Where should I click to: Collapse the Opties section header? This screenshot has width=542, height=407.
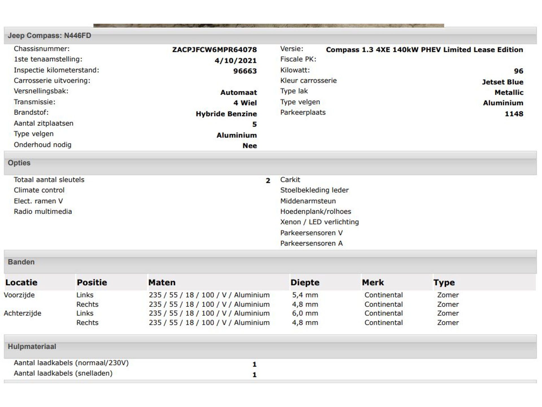19,163
